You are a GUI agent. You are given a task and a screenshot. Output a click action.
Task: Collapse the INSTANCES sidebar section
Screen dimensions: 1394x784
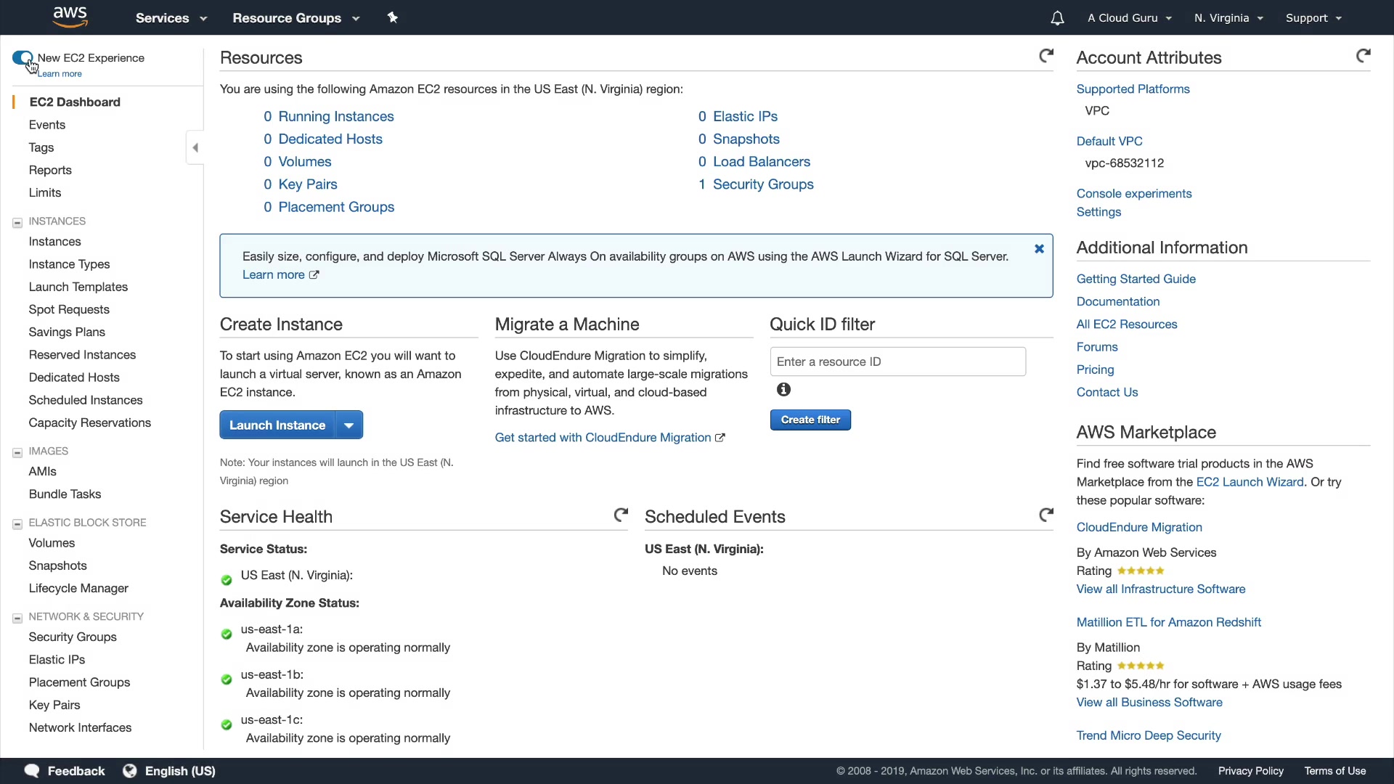(x=17, y=223)
